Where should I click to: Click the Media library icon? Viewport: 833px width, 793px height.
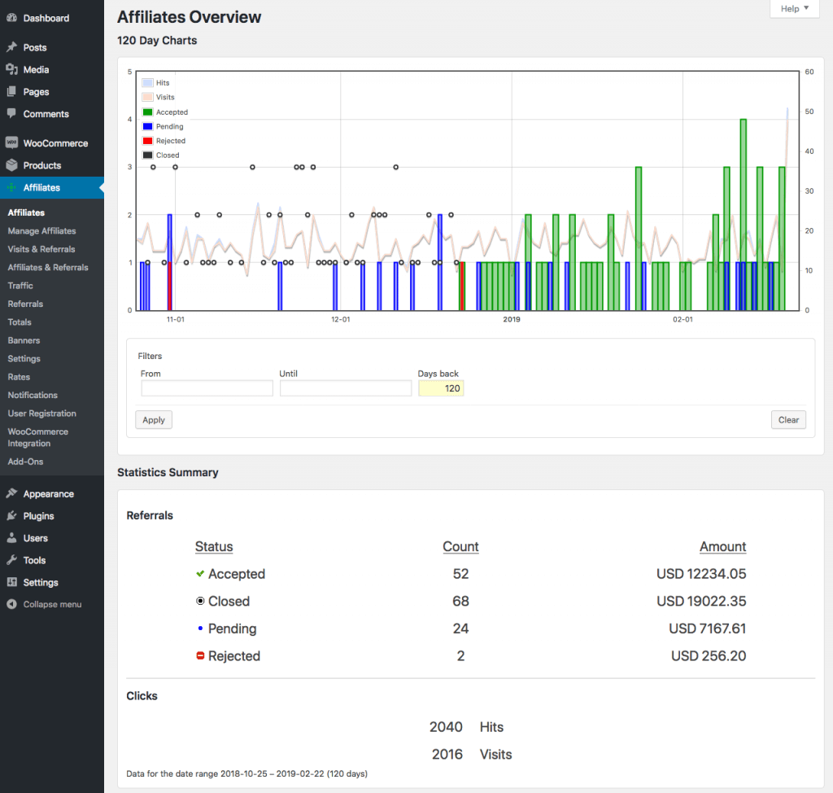tap(11, 69)
